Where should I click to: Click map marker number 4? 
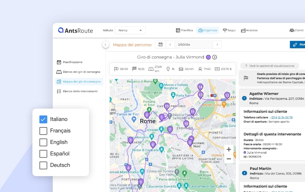tap(128, 168)
